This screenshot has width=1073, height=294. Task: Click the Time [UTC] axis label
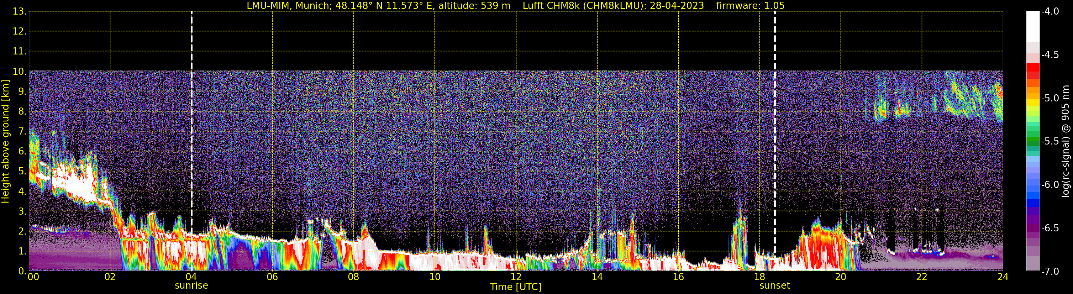[516, 287]
